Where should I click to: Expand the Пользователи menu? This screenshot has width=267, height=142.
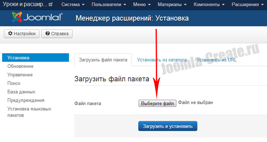click(x=108, y=5)
